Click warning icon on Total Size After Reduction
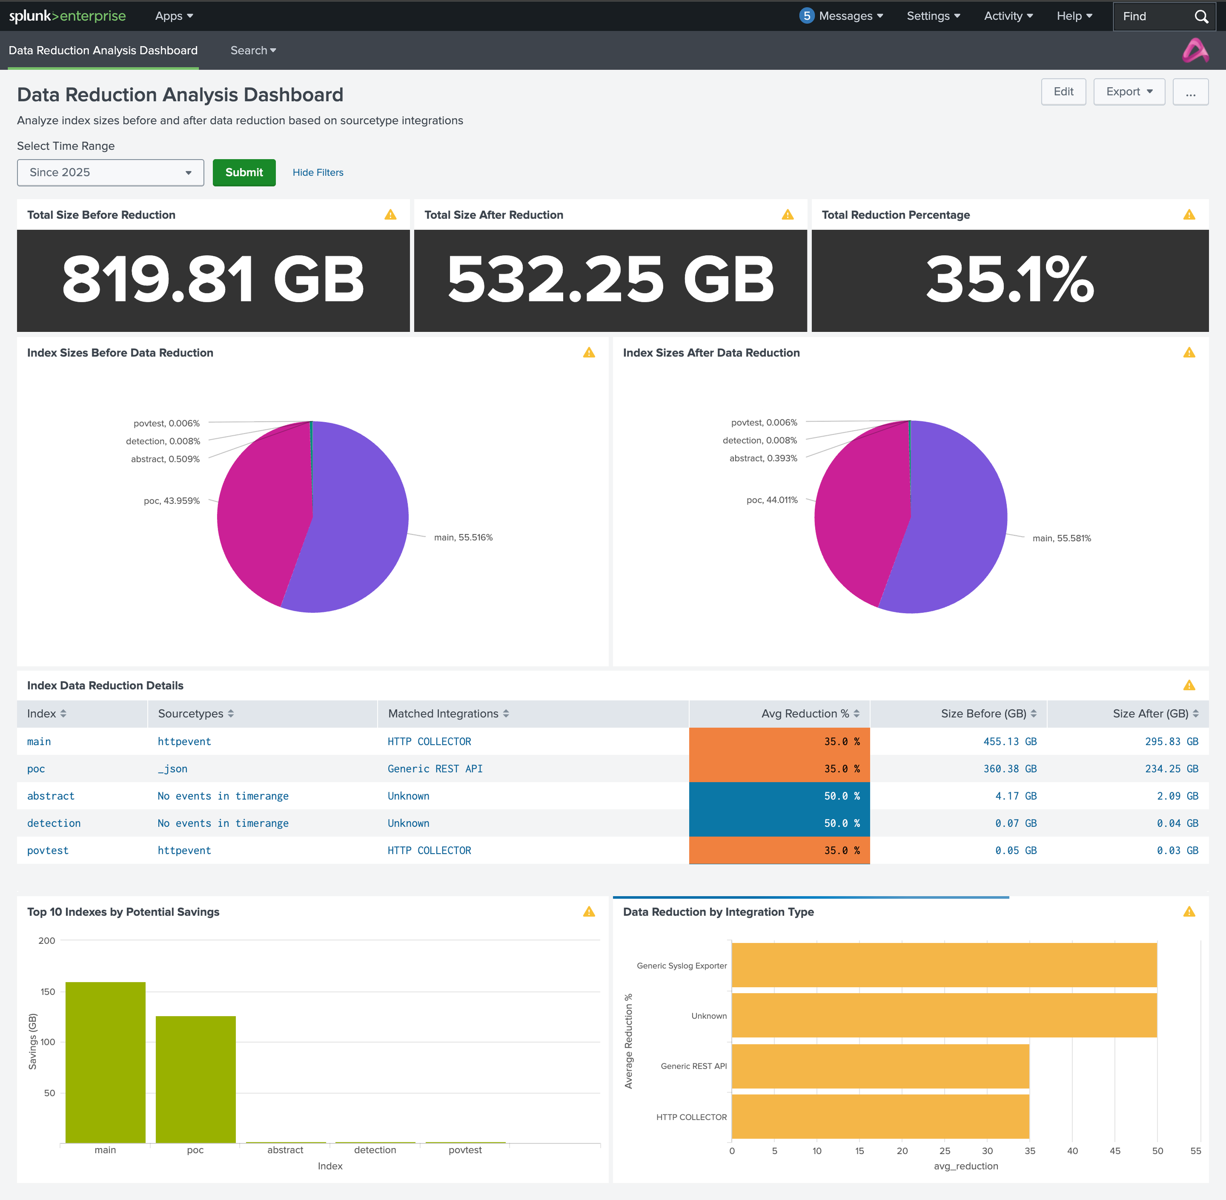Screen dimensions: 1226x1200 (x=787, y=215)
